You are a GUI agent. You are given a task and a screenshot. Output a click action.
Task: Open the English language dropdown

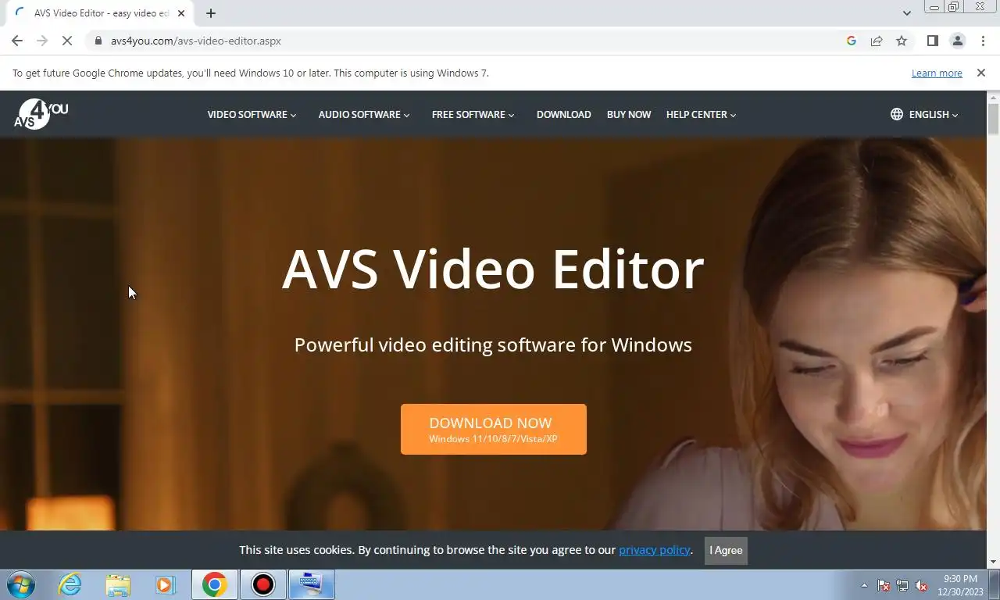[x=934, y=114]
